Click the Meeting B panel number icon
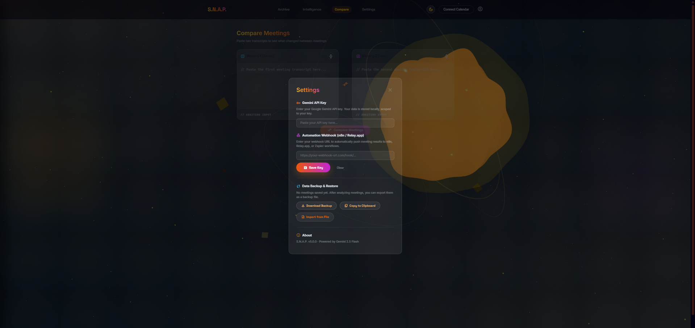This screenshot has height=328, width=695. pyautogui.click(x=358, y=56)
